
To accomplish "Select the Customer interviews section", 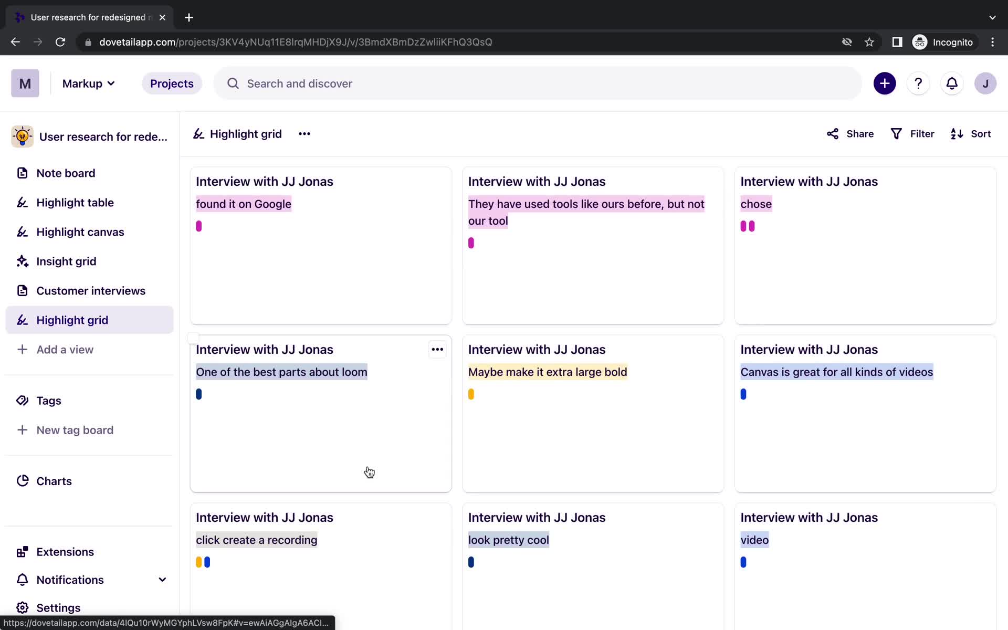I will [91, 290].
